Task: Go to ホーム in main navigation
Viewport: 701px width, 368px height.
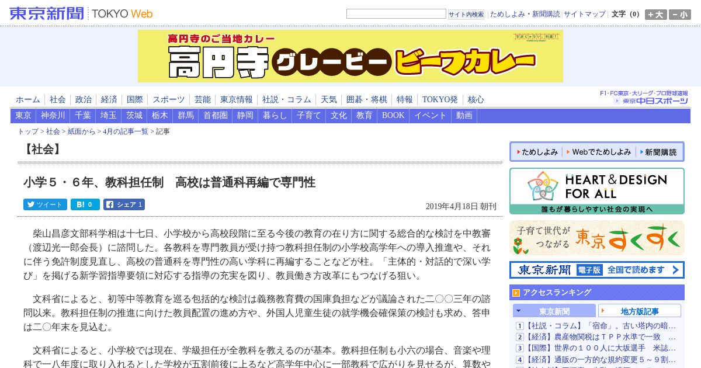Action: pos(28,99)
